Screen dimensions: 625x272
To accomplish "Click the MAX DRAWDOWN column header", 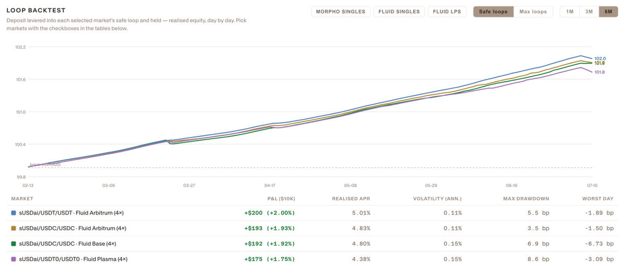I will (526, 199).
